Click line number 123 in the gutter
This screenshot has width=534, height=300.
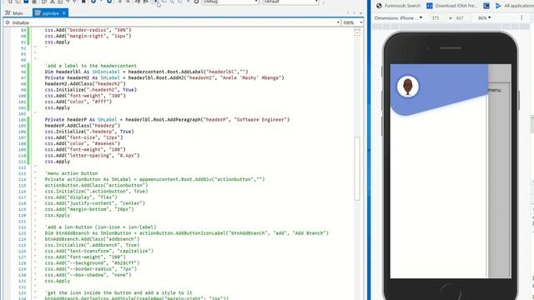pyautogui.click(x=23, y=233)
